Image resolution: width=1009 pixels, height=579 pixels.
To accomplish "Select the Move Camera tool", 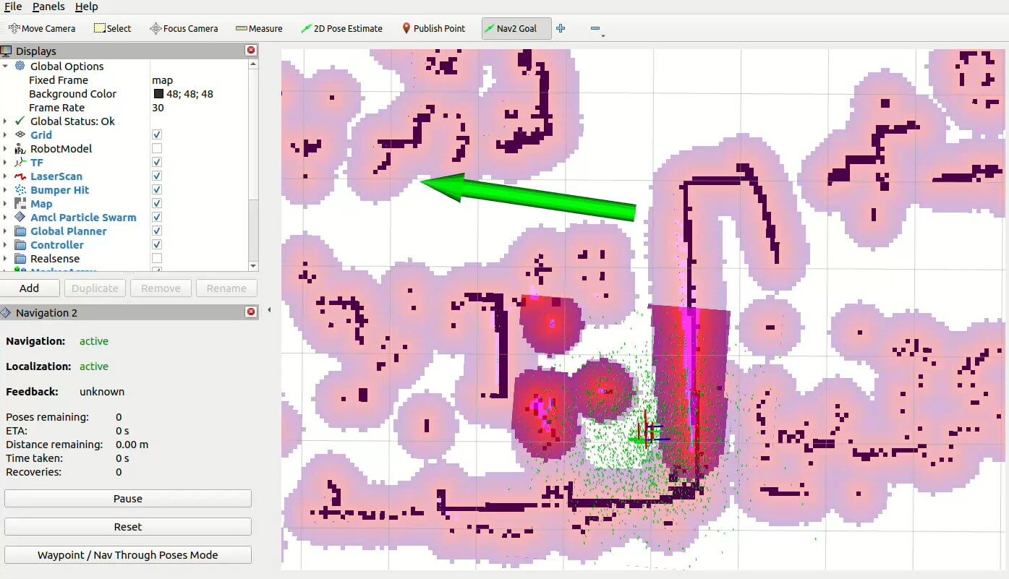I will point(42,28).
